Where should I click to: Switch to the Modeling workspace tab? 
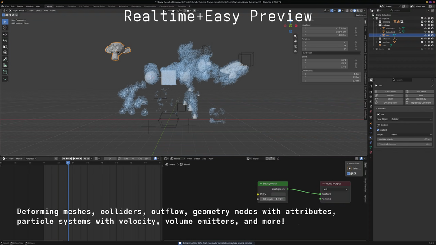click(59, 6)
